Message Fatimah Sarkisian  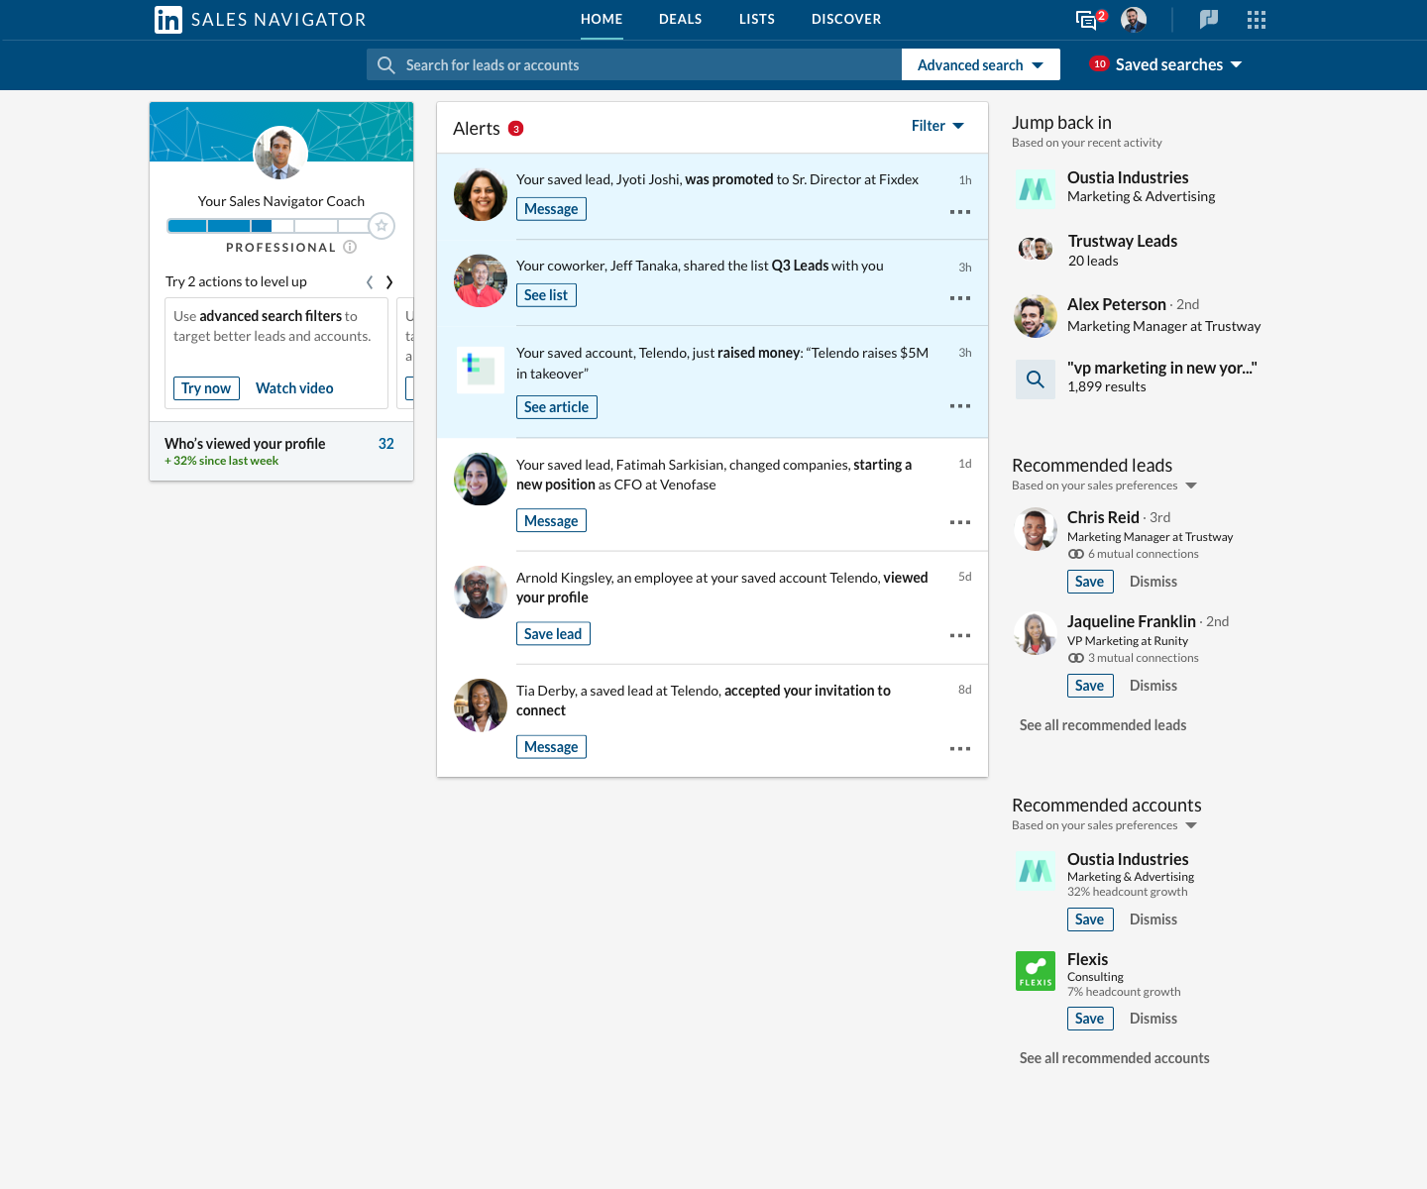pyautogui.click(x=551, y=521)
